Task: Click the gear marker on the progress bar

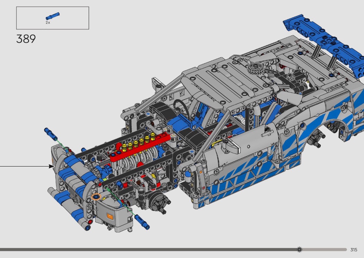Action: pyautogui.click(x=300, y=249)
